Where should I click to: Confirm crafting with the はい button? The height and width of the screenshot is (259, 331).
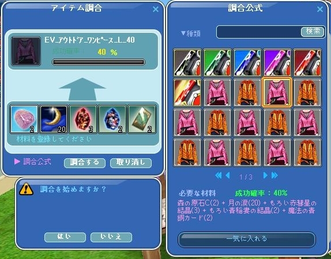[x=65, y=237]
